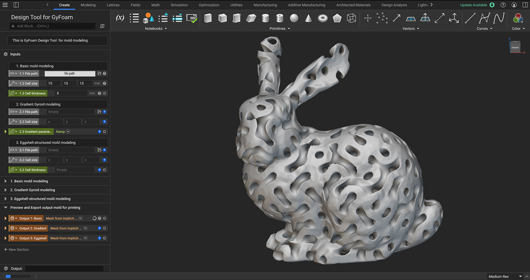Click the point cloud scatter icon

[382, 18]
